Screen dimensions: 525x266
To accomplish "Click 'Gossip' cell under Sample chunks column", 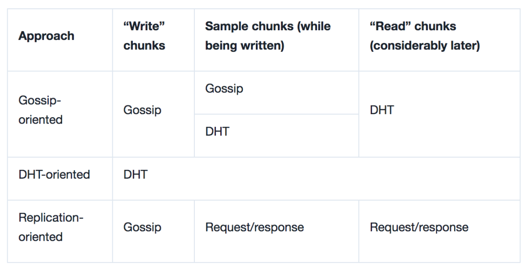I will [x=224, y=89].
